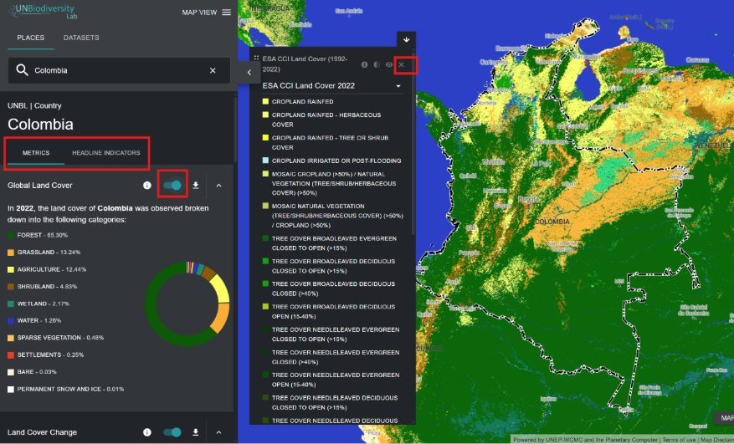Toggle off the Global Land Cover layer
Image resolution: width=734 pixels, height=444 pixels.
[172, 186]
